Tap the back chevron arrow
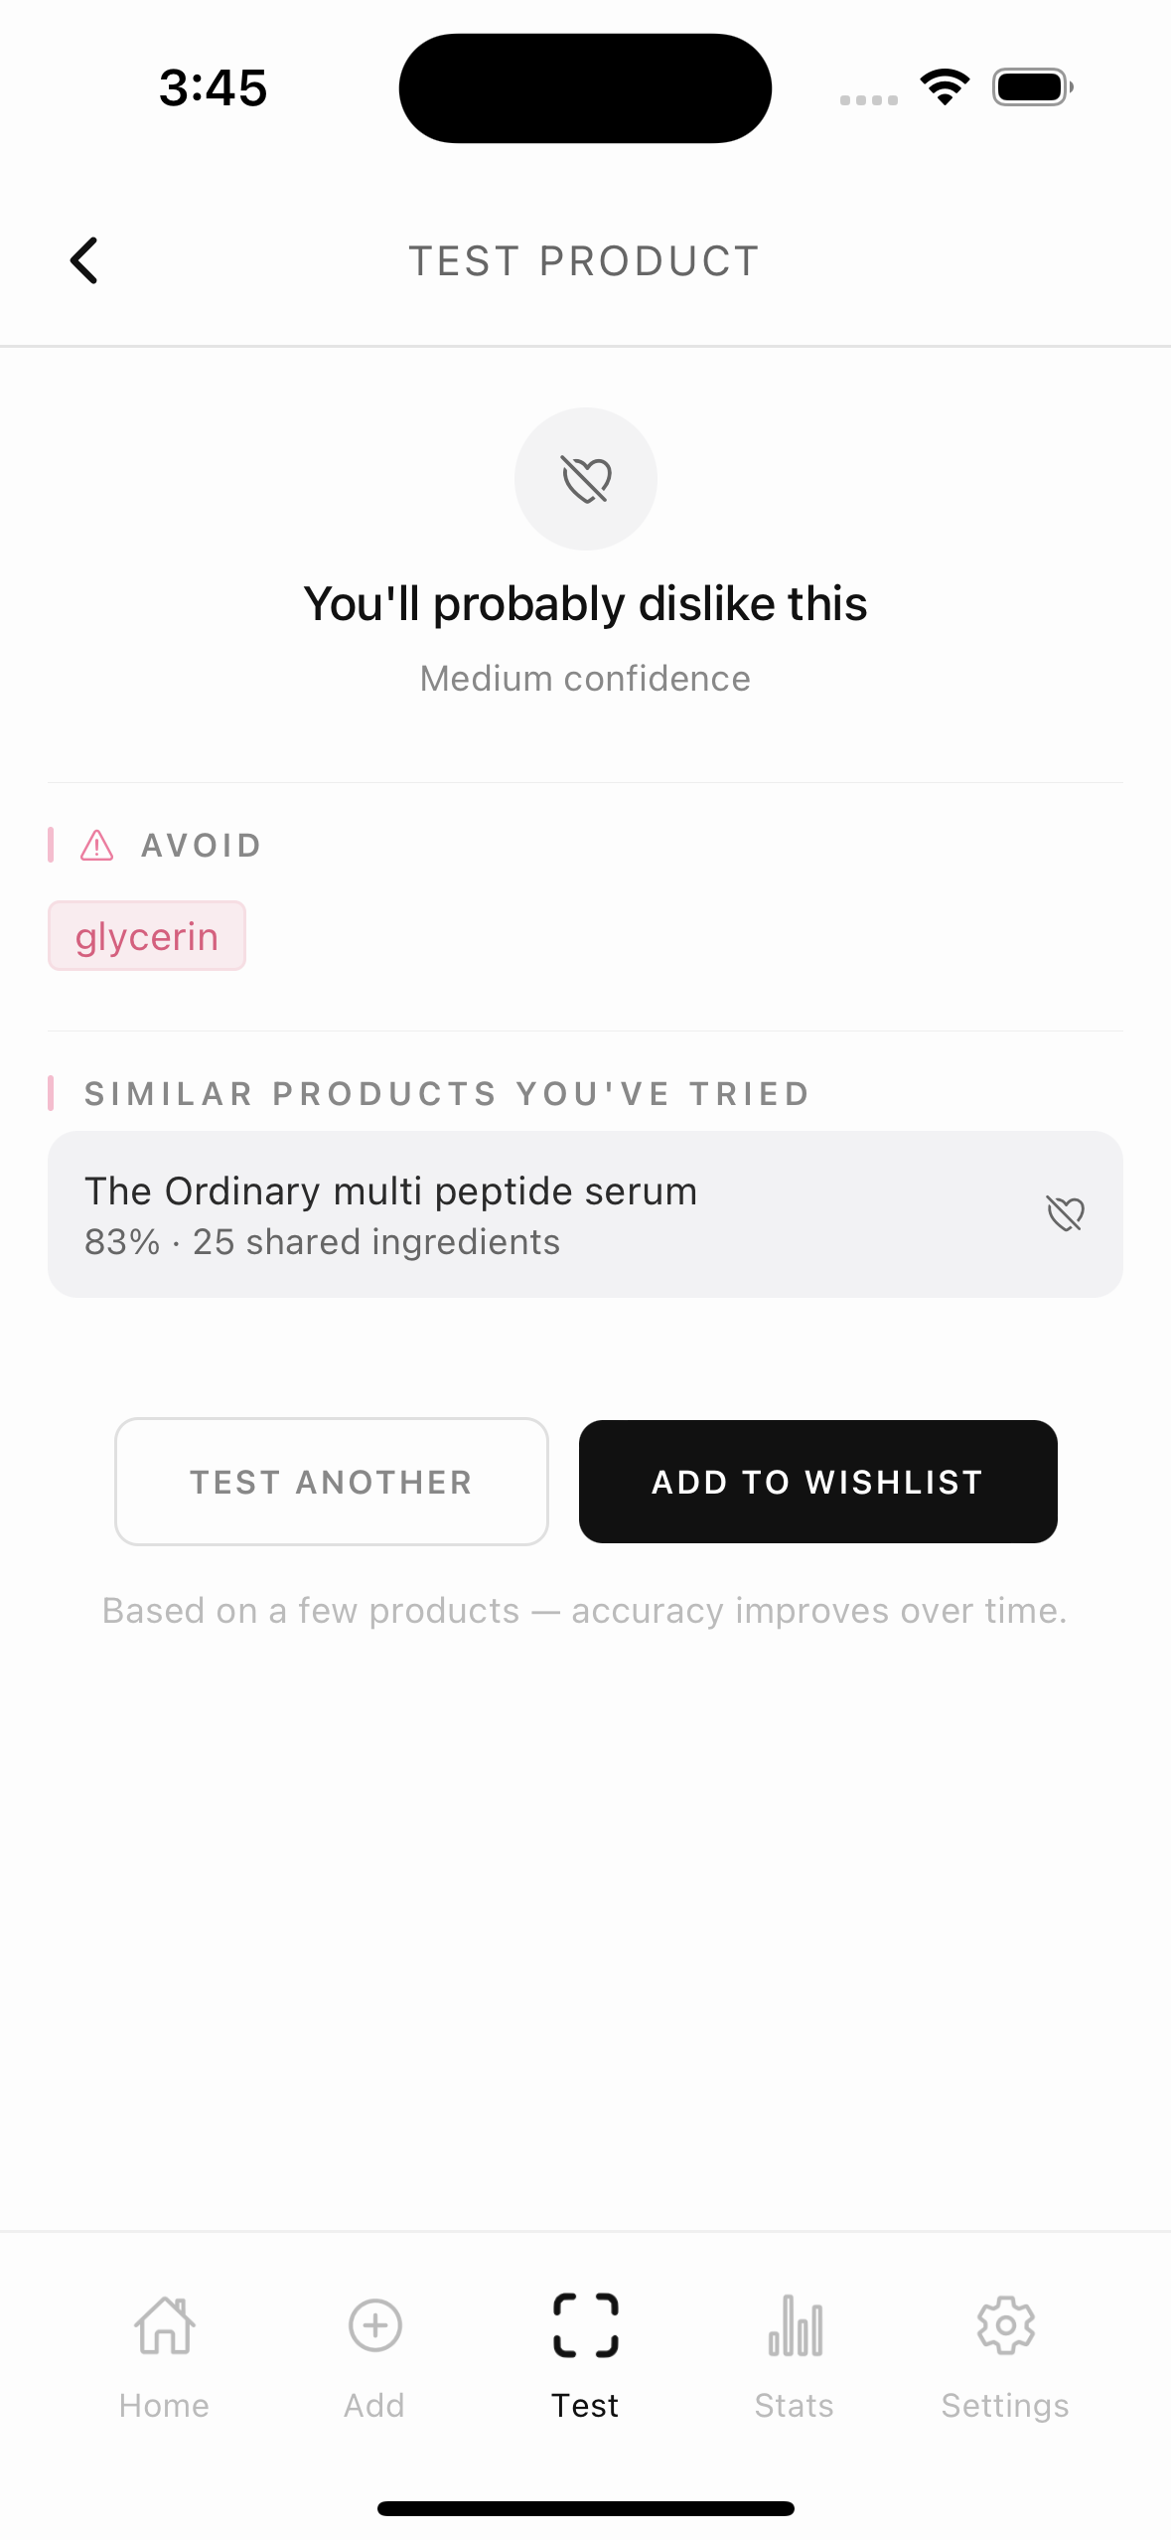This screenshot has height=2540, width=1171. click(84, 260)
